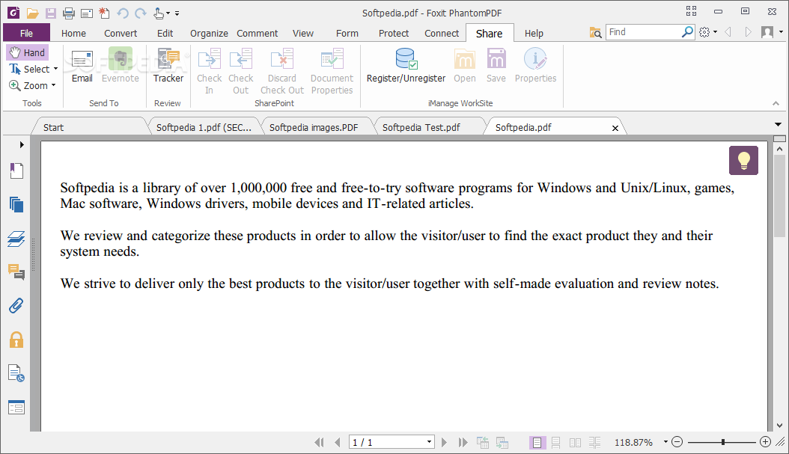Click the Evernote send icon
The image size is (789, 454).
(x=121, y=65)
